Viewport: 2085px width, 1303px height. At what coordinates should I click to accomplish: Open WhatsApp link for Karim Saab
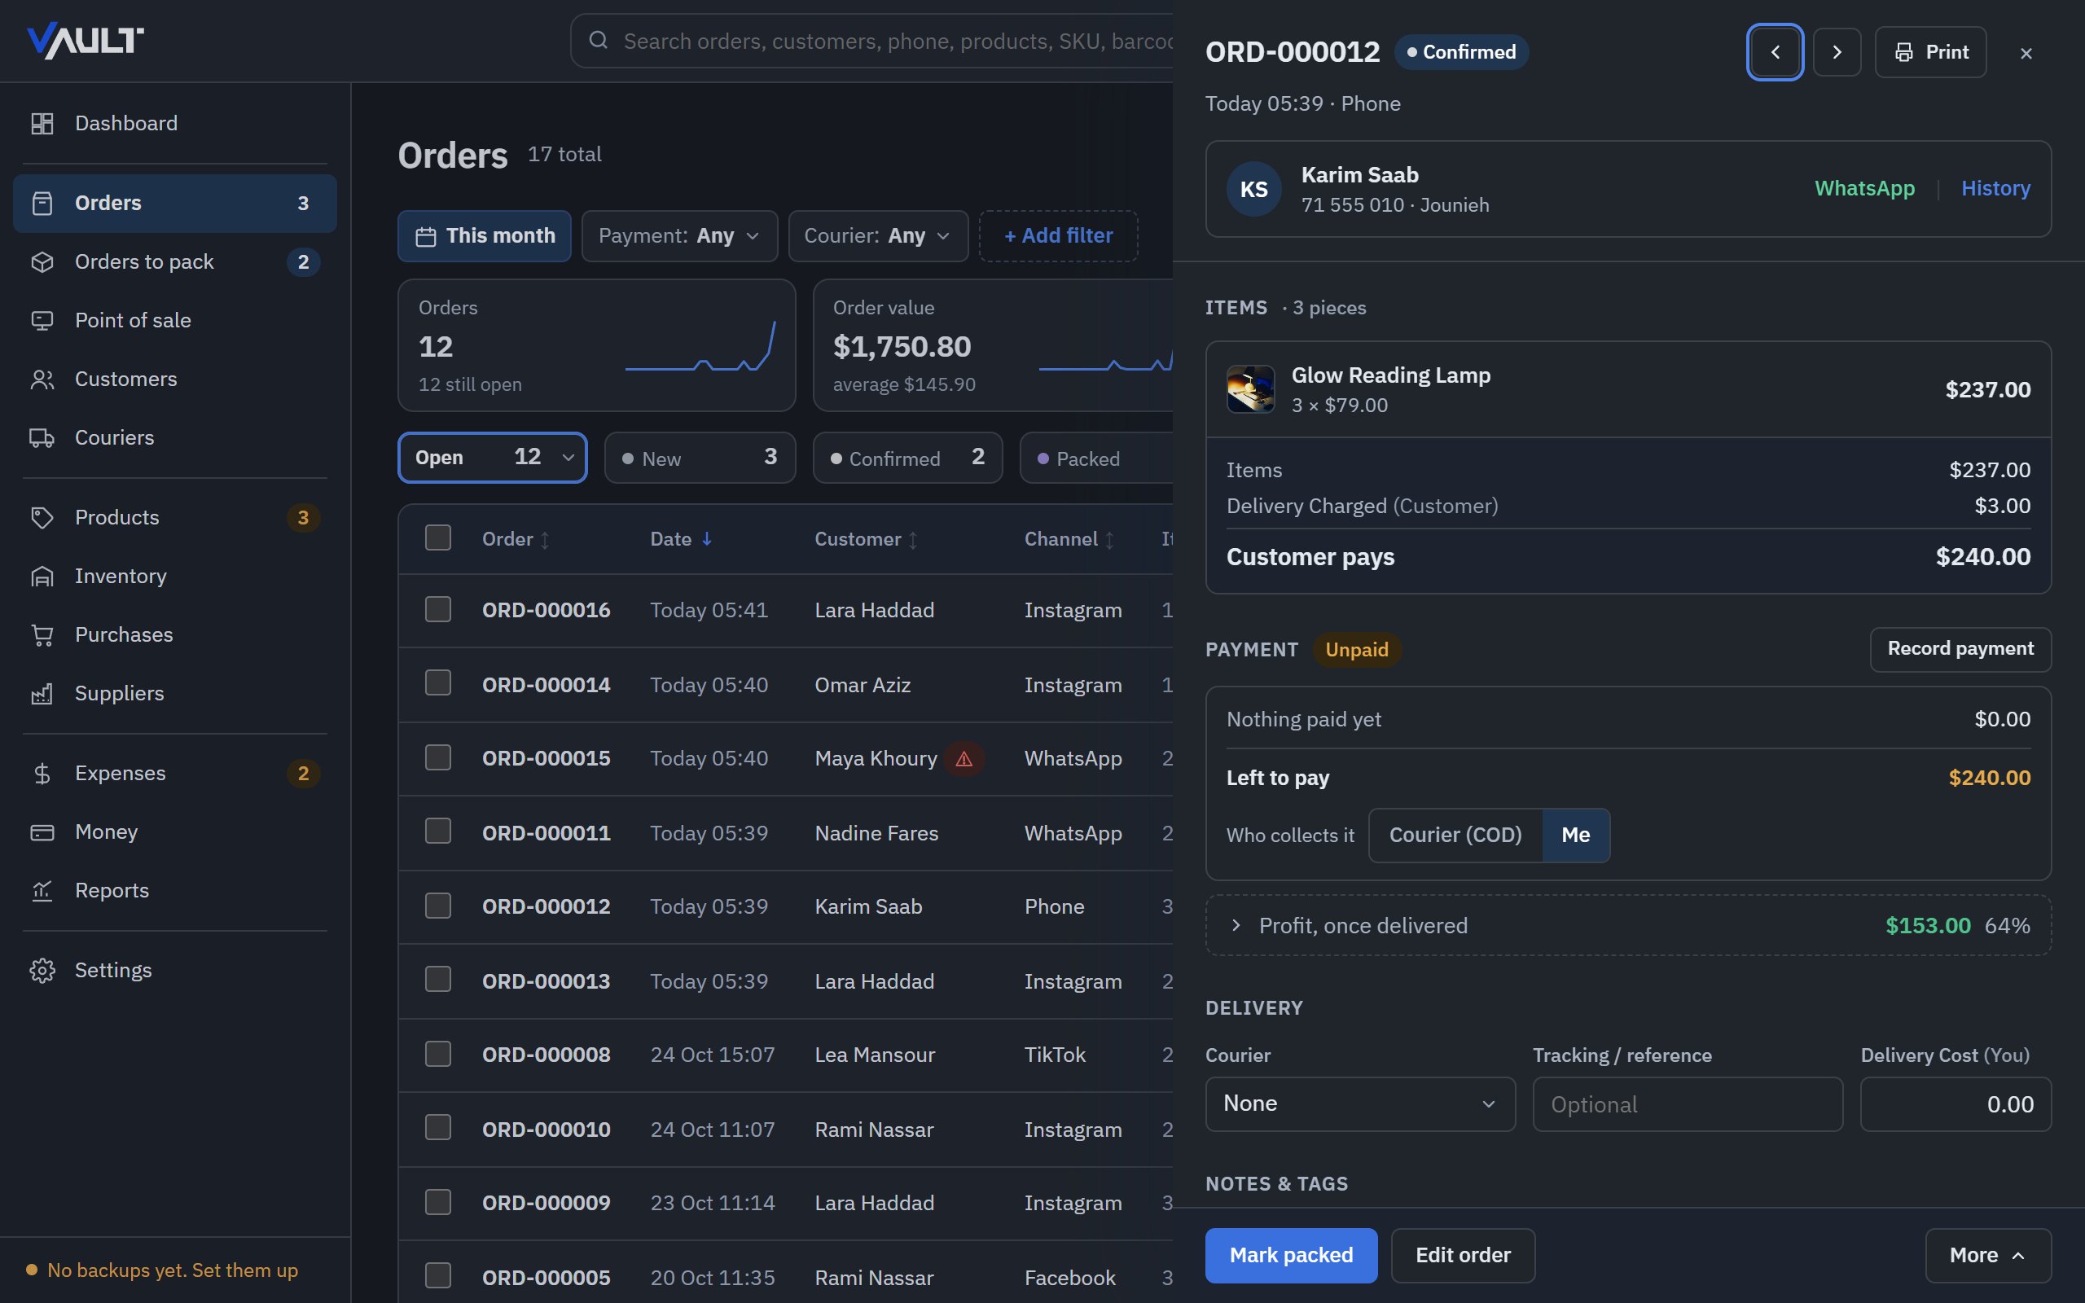click(1864, 188)
